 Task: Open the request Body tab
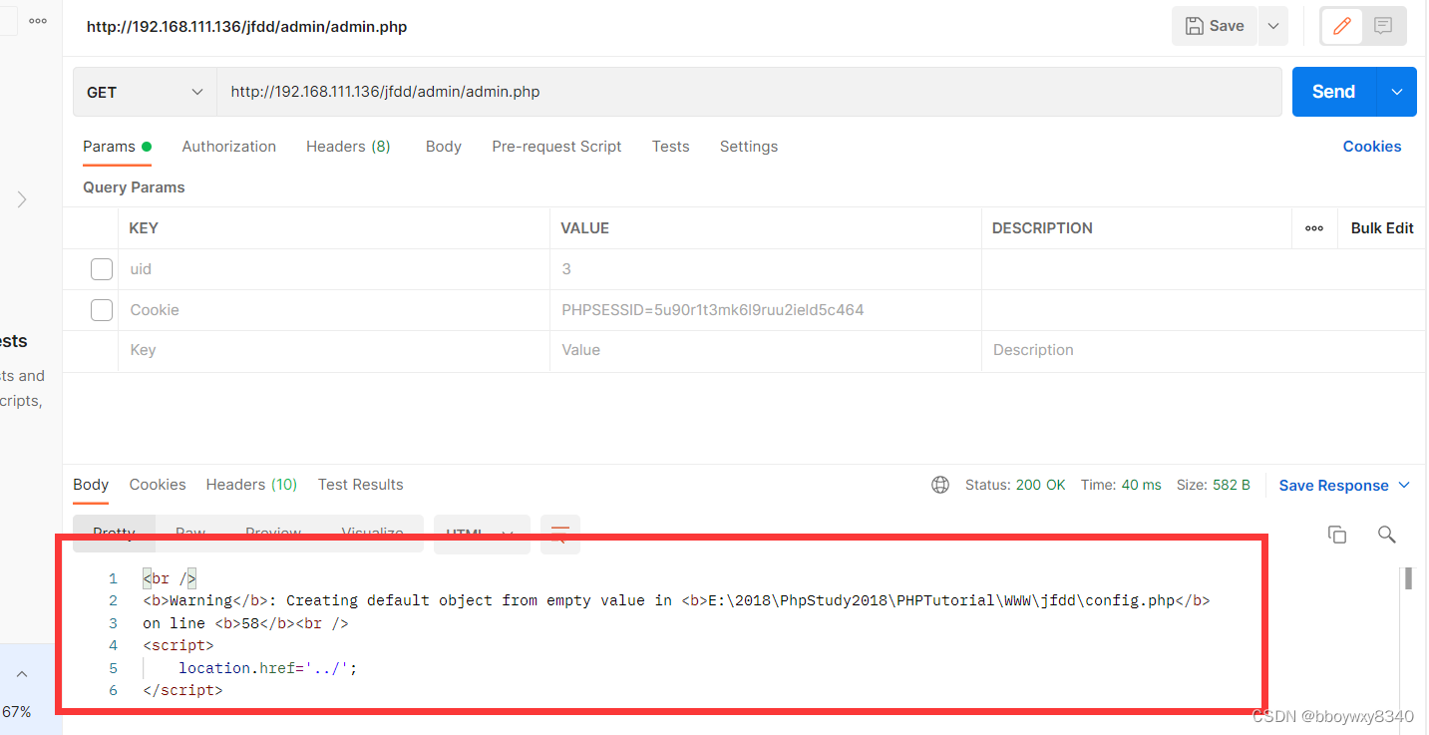coord(443,147)
